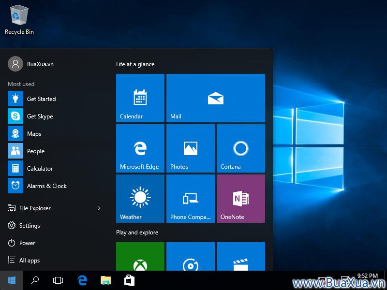
Task: Open the Power options menu
Action: point(27,243)
